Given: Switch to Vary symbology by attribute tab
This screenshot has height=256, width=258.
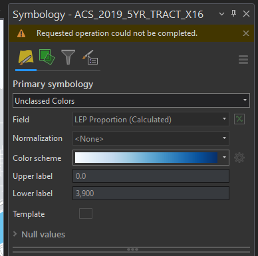Looking at the screenshot, I should (47, 57).
